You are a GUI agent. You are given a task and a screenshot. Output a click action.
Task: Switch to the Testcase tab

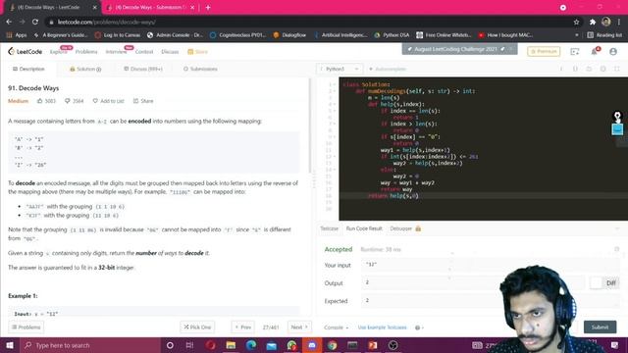[x=330, y=228]
